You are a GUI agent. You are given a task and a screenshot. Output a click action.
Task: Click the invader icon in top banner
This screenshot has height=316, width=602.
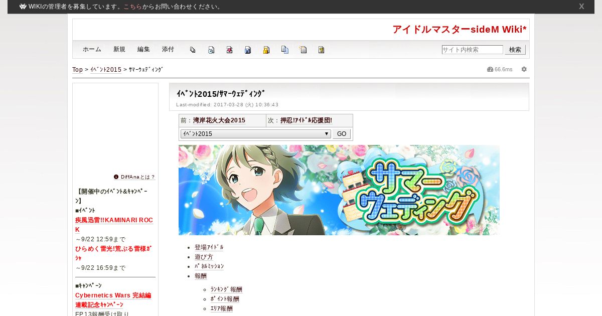(23, 7)
